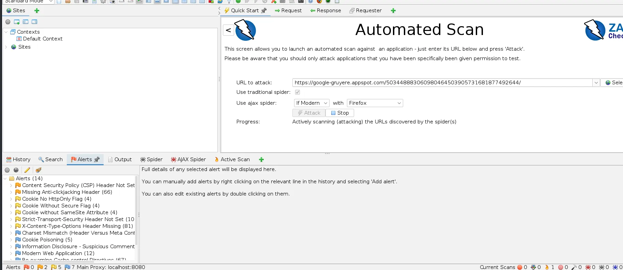Image resolution: width=623 pixels, height=270 pixels.
Task: Click the back arrow button
Action: [228, 30]
